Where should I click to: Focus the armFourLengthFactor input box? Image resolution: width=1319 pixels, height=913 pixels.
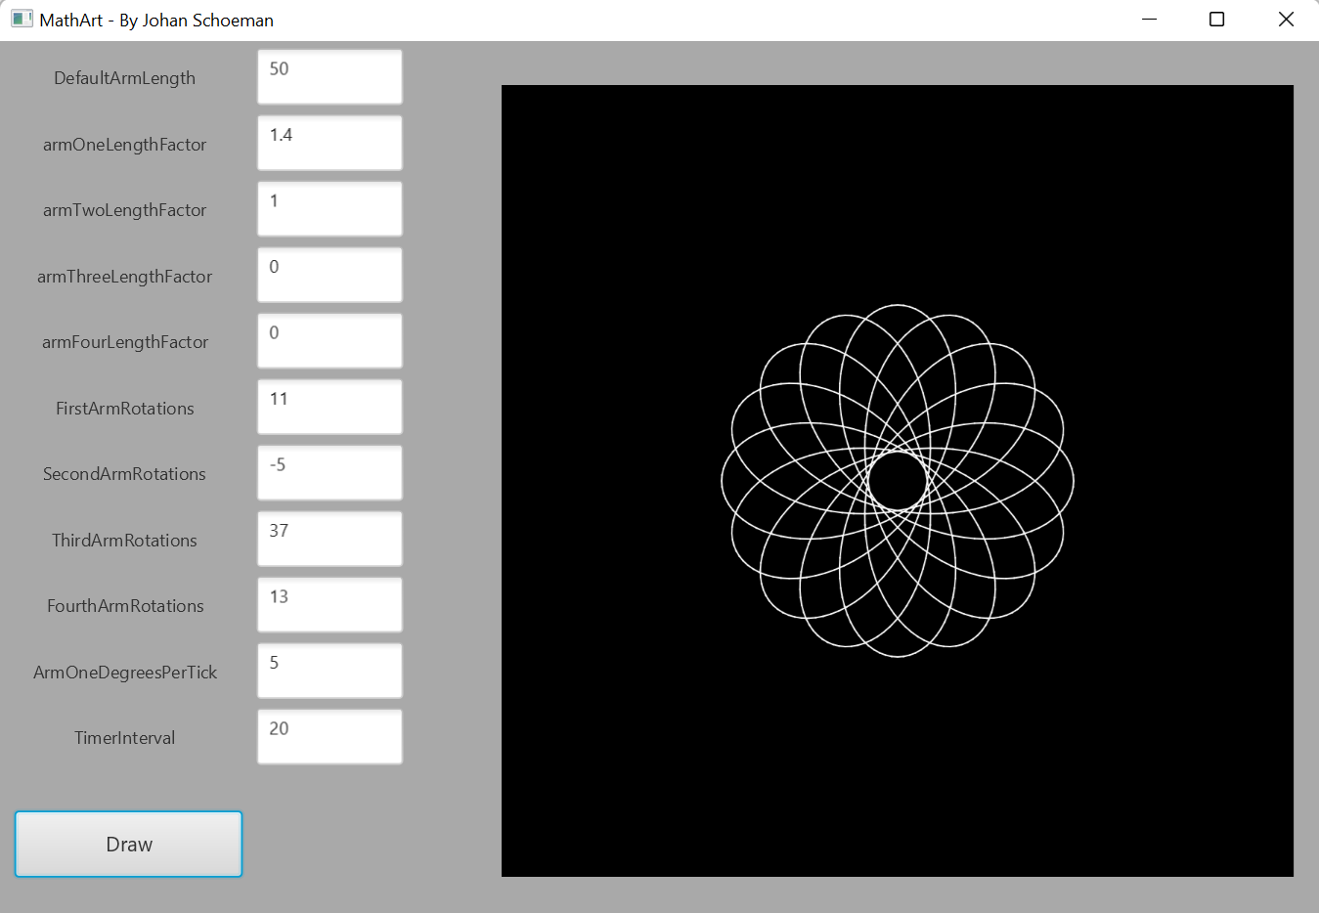coord(330,341)
